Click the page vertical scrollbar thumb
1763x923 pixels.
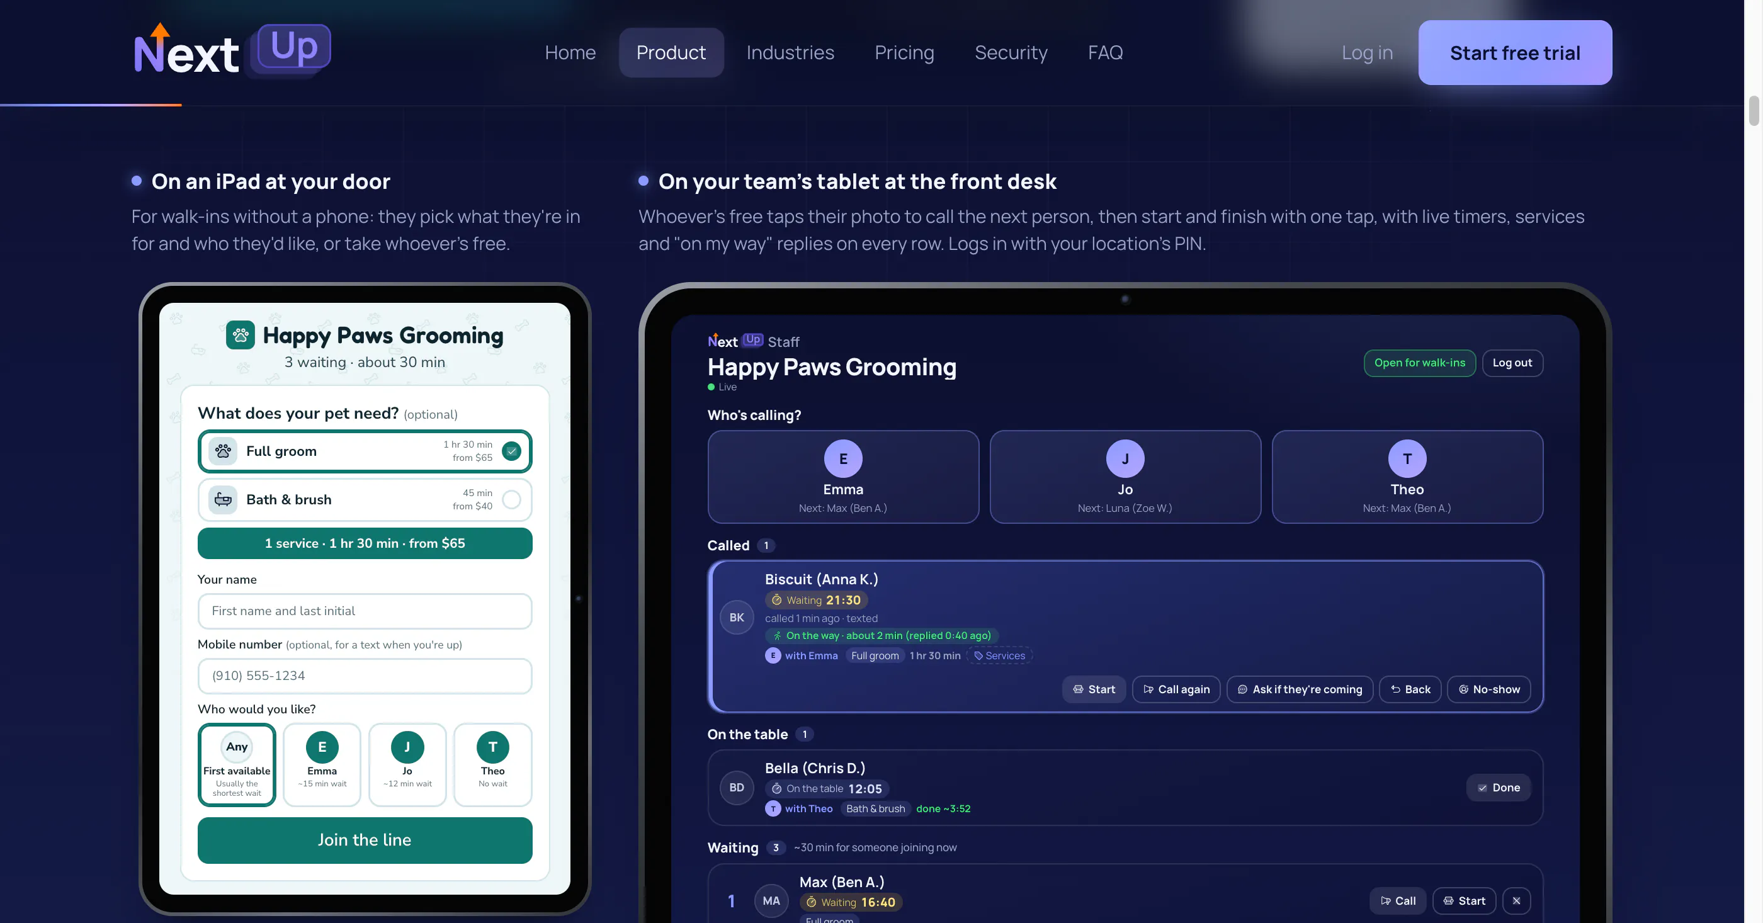pyautogui.click(x=1754, y=111)
